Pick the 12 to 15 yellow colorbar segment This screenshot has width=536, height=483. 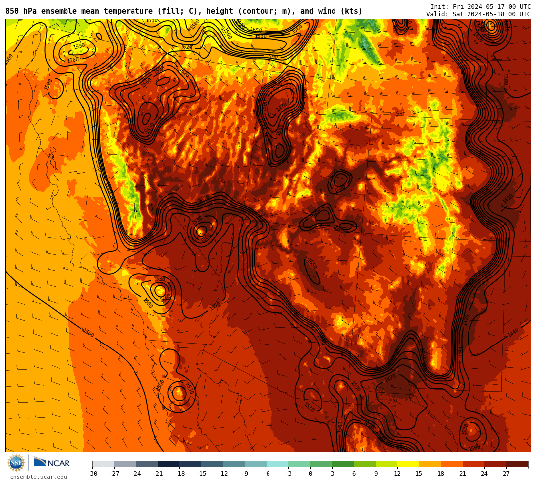point(408,464)
